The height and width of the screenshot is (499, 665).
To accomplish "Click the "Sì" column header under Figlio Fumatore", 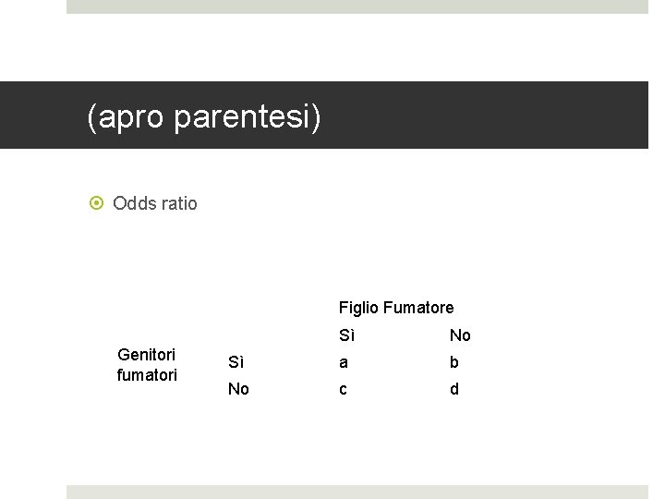I will pyautogui.click(x=346, y=335).
